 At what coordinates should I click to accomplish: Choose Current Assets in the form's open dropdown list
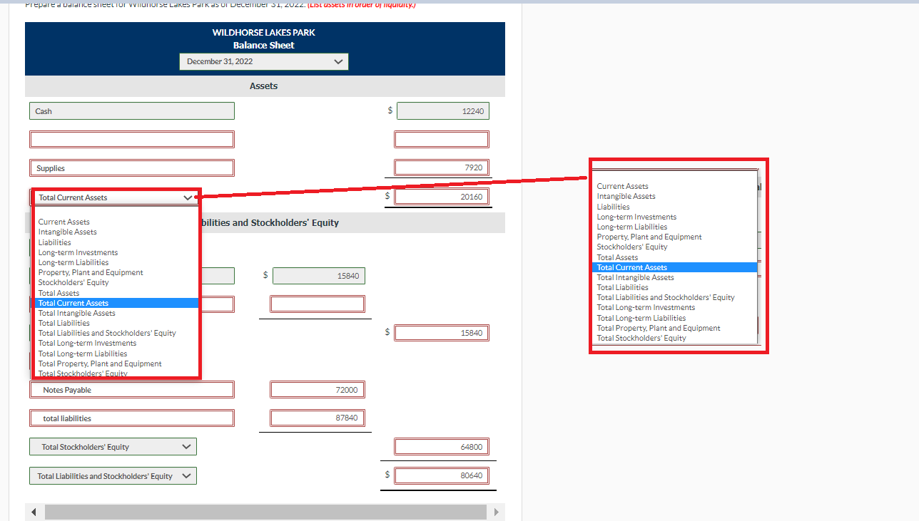pos(64,222)
